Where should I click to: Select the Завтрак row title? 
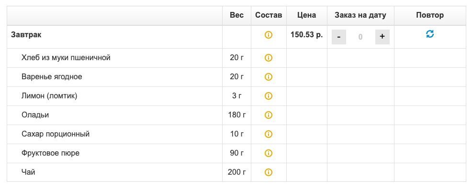point(26,35)
